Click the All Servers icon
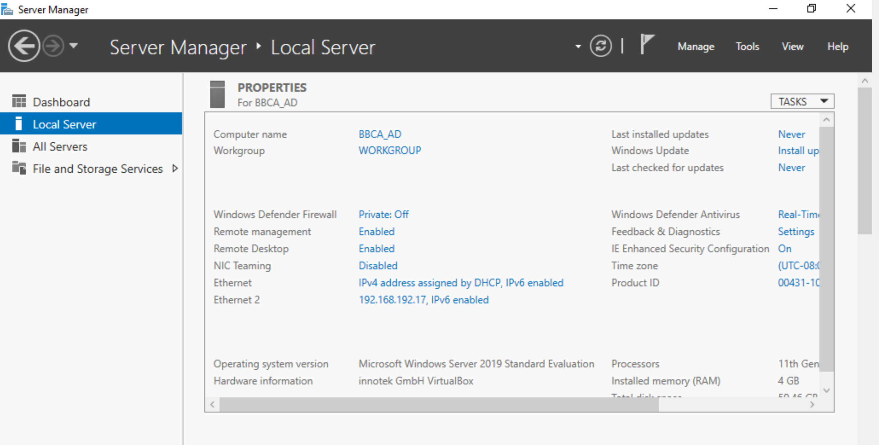879x445 pixels. coord(19,146)
